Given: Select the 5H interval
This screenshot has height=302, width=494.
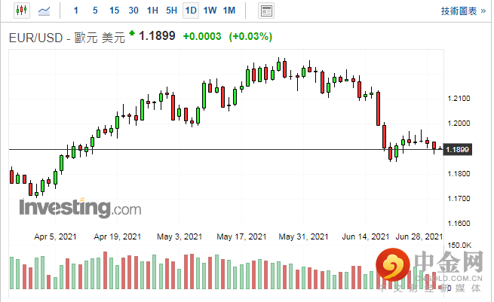Looking at the screenshot, I should (172, 11).
